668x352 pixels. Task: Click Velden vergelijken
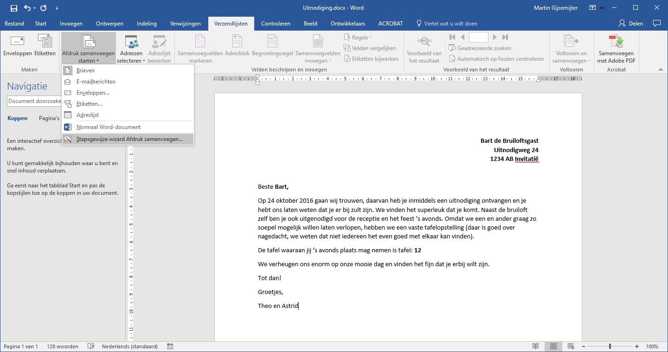click(x=370, y=48)
